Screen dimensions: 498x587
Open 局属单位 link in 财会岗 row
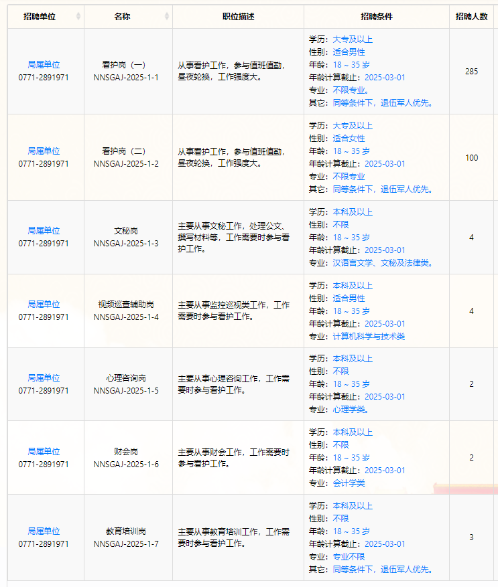point(44,452)
